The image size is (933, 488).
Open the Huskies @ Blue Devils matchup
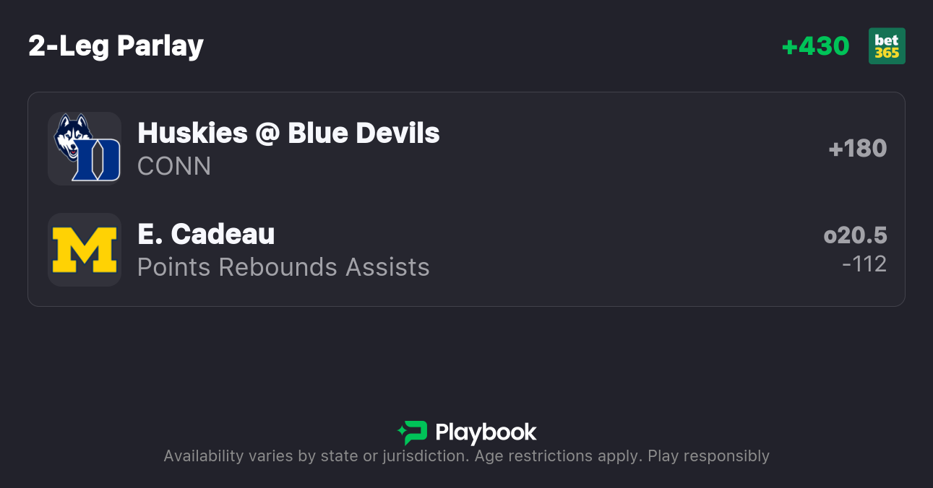click(x=288, y=133)
